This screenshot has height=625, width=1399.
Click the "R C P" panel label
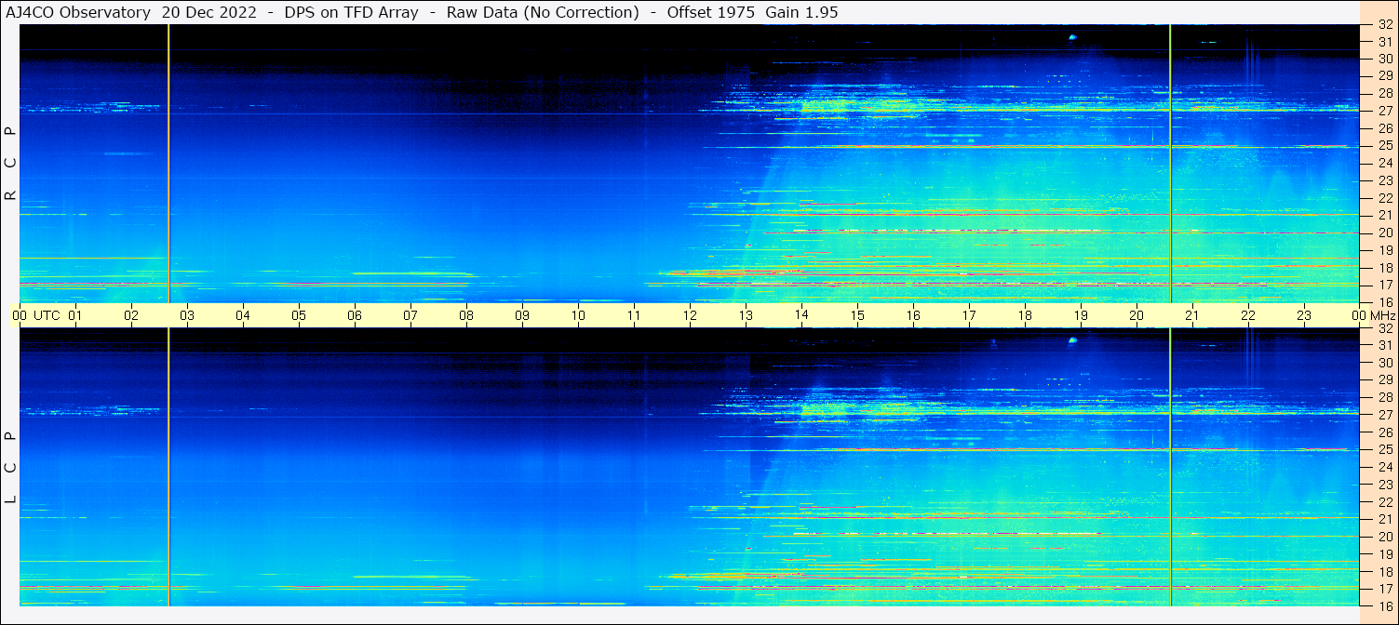pos(10,163)
